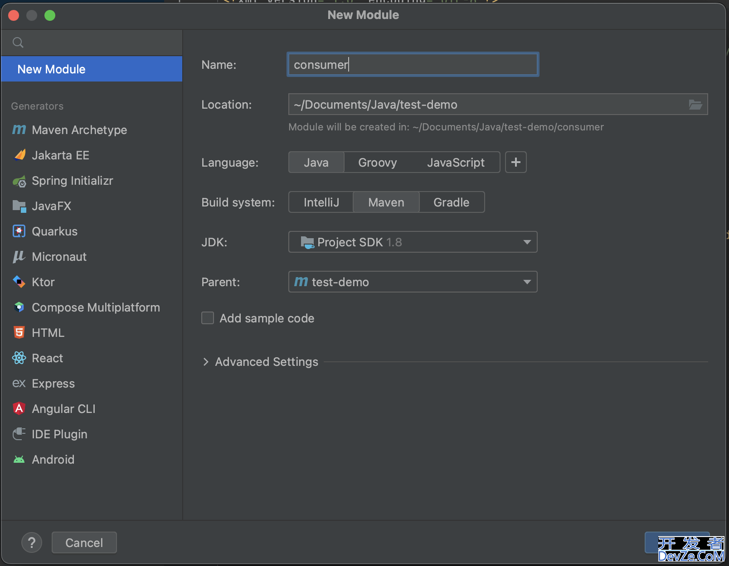Image resolution: width=729 pixels, height=566 pixels.
Task: Click the red close window button
Action: point(14,15)
